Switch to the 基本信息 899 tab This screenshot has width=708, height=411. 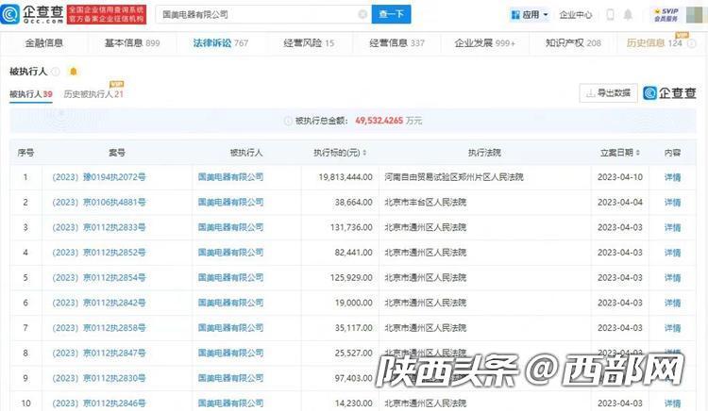pos(132,43)
